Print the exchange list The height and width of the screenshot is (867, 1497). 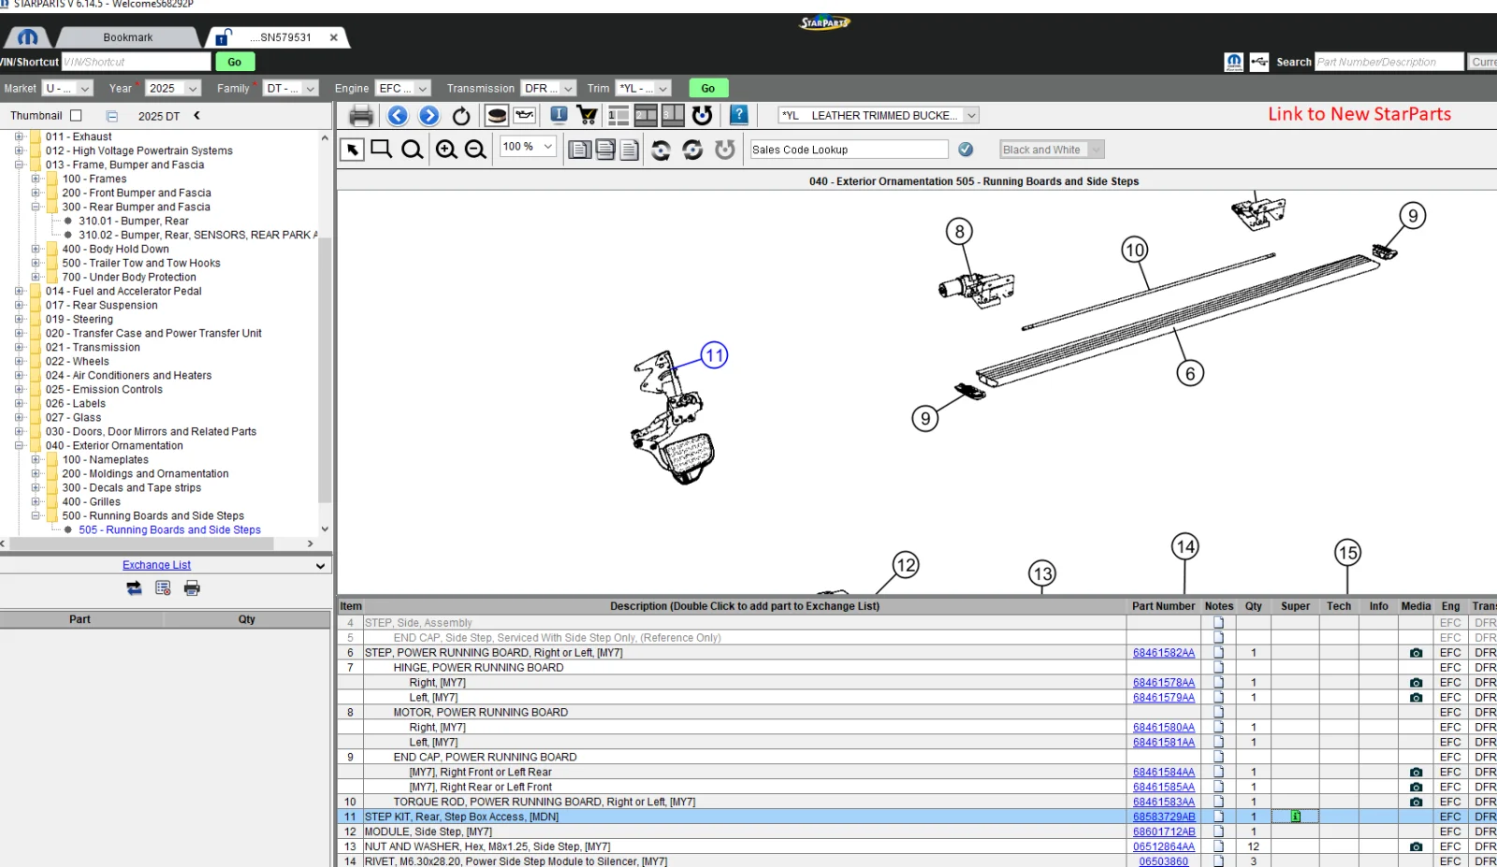pos(192,588)
